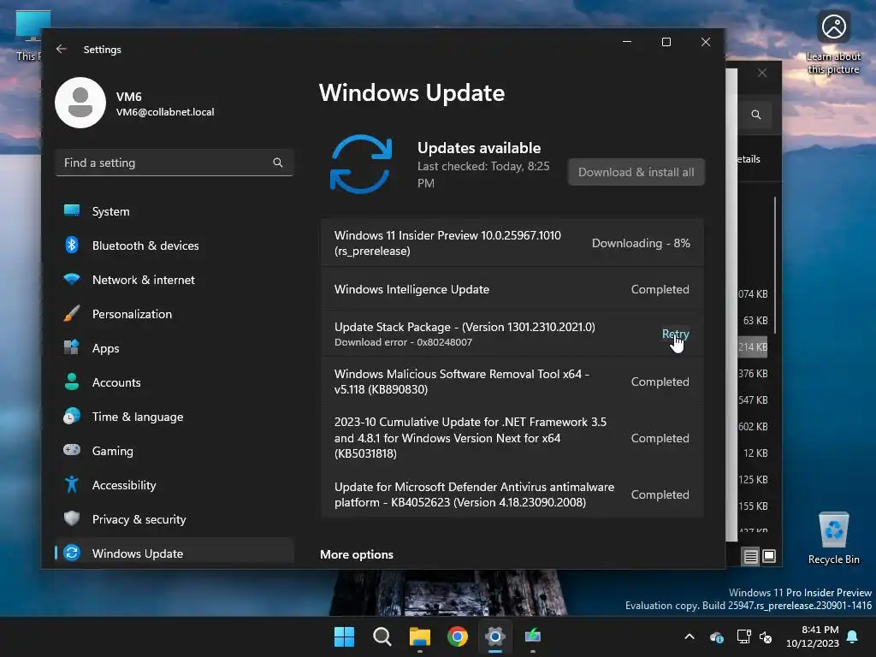Click the large blue update sync icon

361,164
